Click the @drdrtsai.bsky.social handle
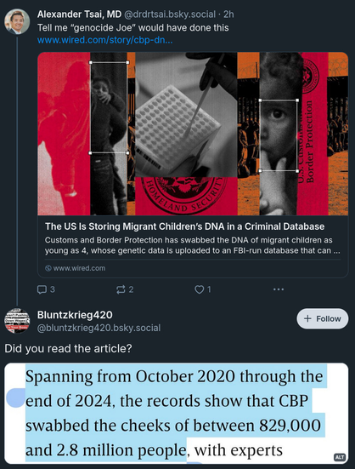The width and height of the screenshot is (355, 469). pos(170,14)
